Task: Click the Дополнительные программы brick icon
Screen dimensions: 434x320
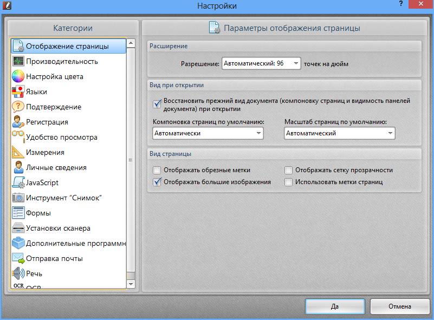Action: (18, 243)
